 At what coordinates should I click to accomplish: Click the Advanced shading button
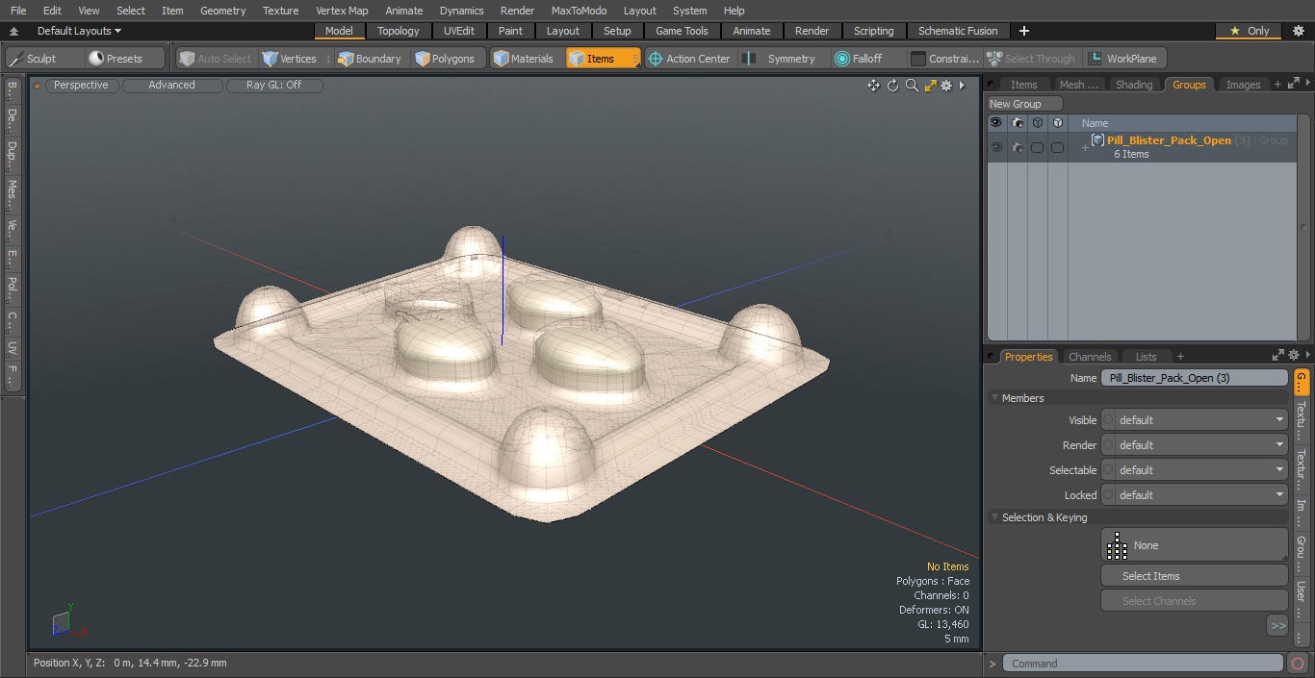[x=171, y=86]
